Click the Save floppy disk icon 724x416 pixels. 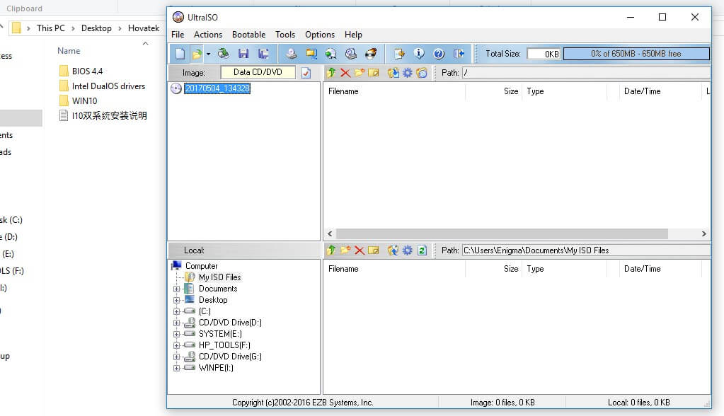[x=243, y=54]
